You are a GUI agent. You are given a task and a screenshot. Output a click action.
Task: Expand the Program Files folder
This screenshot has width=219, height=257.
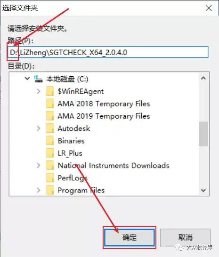coord(39,190)
